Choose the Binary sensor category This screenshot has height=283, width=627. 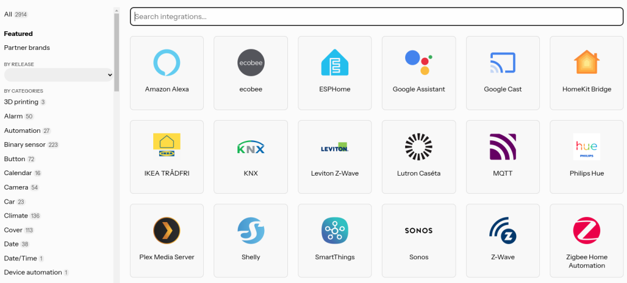[31, 144]
